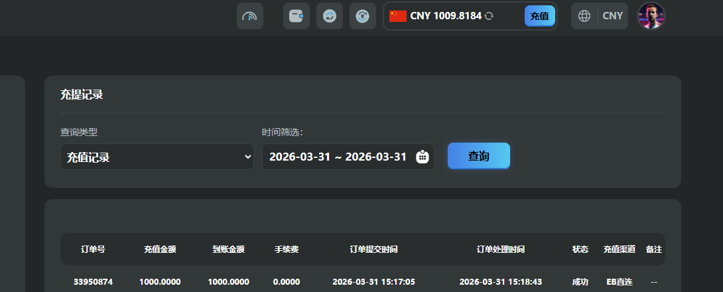
Task: Click the 状态 column header
Action: [580, 250]
